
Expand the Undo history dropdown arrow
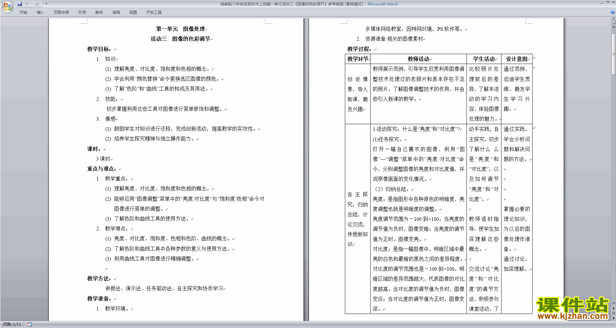pyautogui.click(x=31, y=4)
